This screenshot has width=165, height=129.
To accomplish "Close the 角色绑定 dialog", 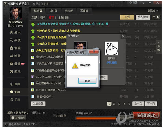I will tap(123, 36).
